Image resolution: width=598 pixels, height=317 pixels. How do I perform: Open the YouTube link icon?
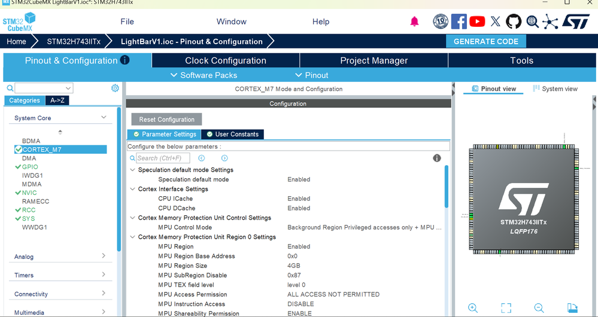pos(477,22)
